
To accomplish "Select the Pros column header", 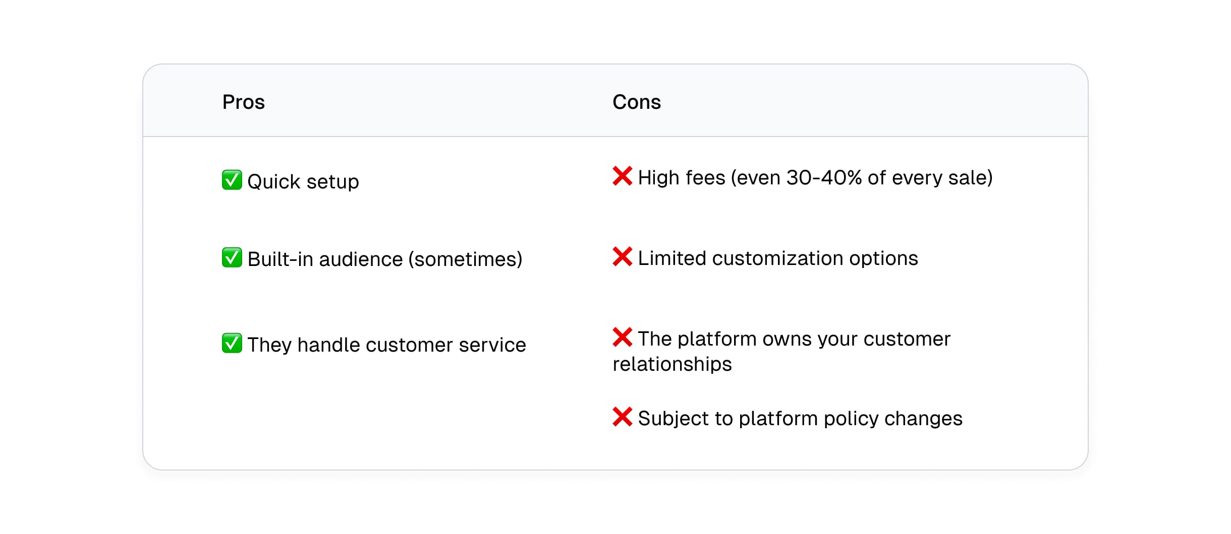I will pyautogui.click(x=244, y=102).
